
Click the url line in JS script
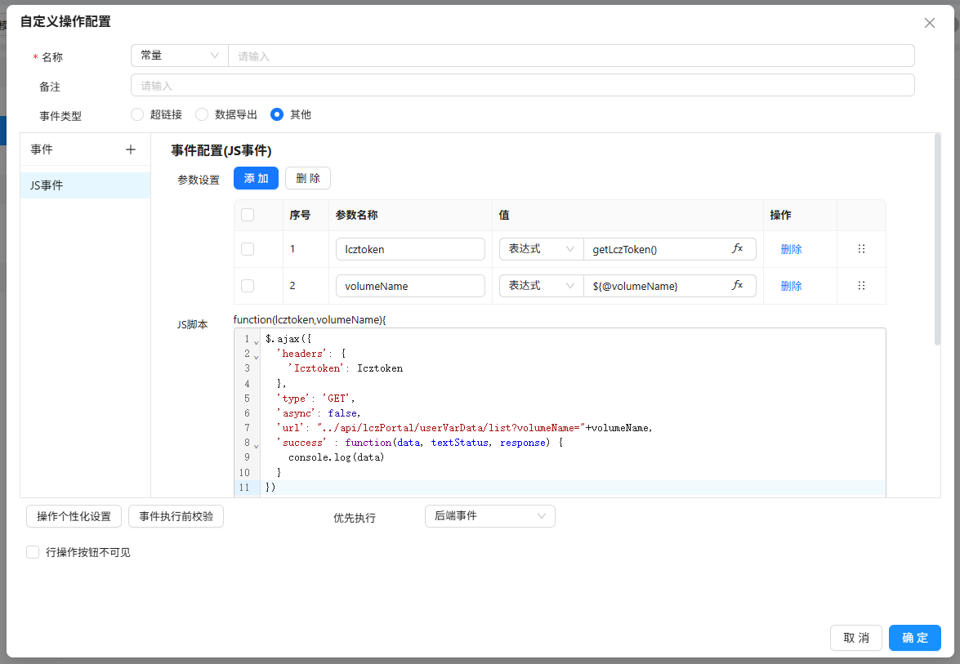point(464,428)
